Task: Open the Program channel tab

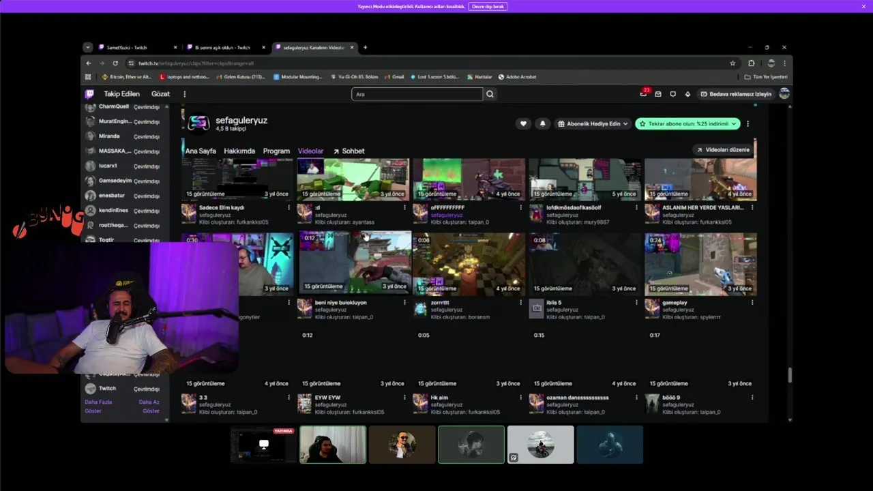Action: pos(276,151)
